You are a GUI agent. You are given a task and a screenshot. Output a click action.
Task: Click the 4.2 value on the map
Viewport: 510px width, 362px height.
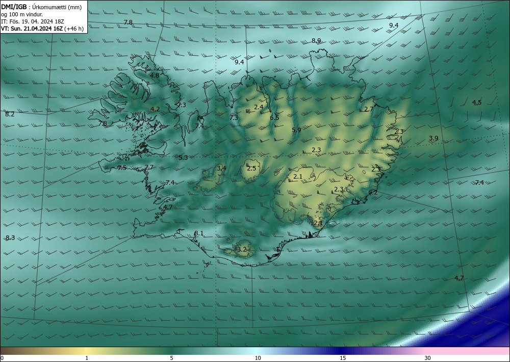(x=155, y=109)
